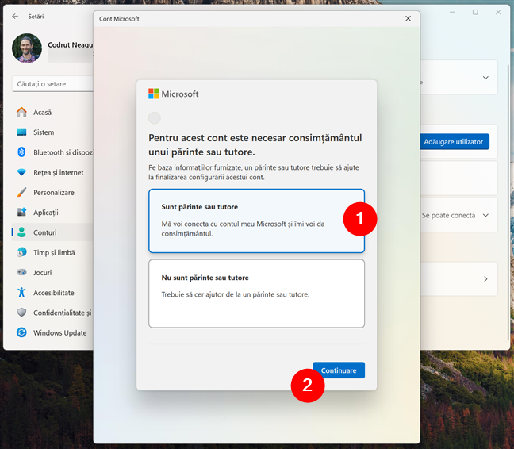Image resolution: width=514 pixels, height=449 pixels.
Task: Open Jocuri settings section
Action: (52, 272)
